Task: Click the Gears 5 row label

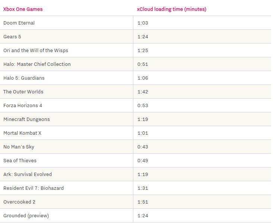Action: 12,36
